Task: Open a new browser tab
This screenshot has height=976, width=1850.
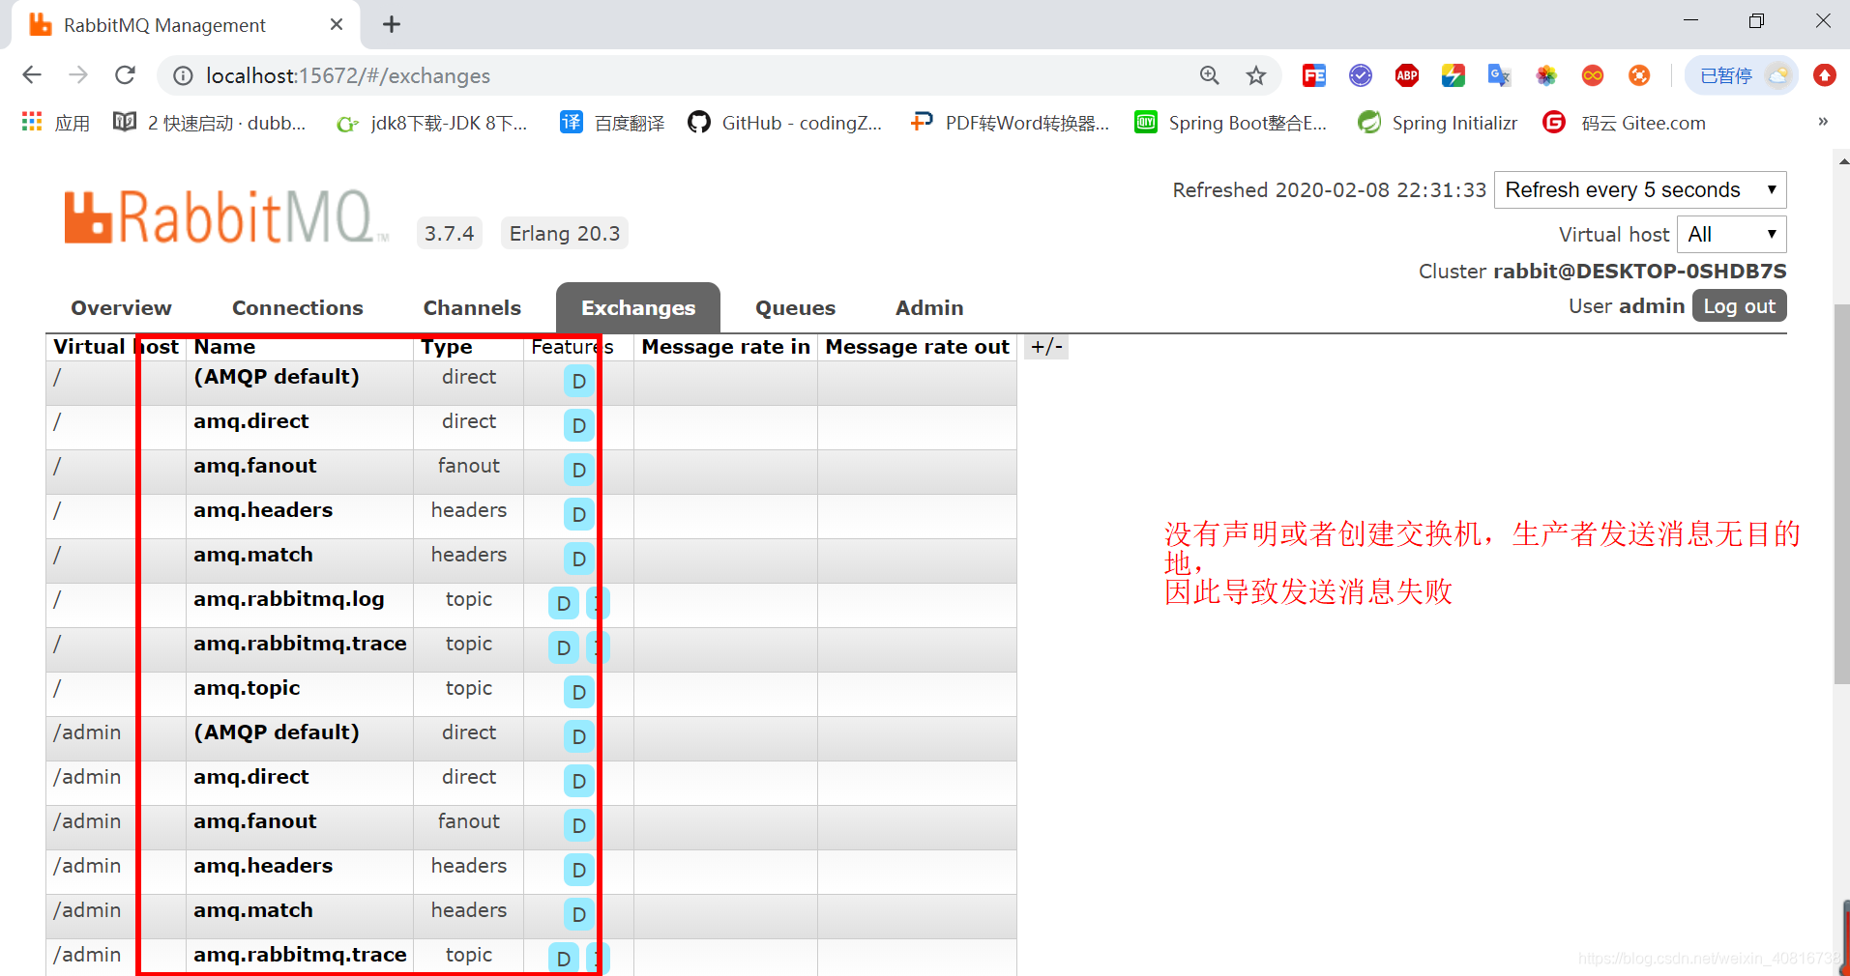Action: 392,24
